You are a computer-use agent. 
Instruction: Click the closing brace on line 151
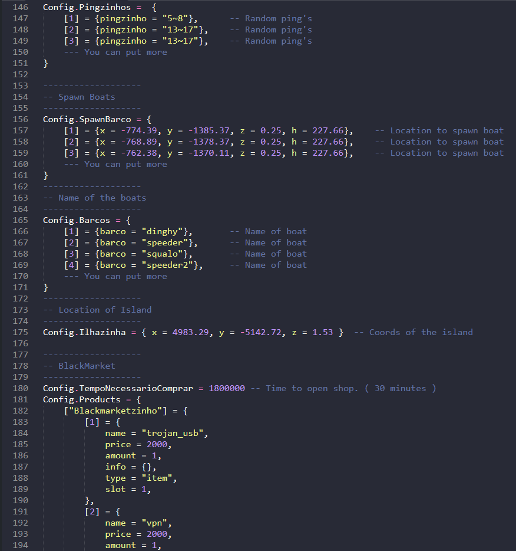pyautogui.click(x=45, y=64)
